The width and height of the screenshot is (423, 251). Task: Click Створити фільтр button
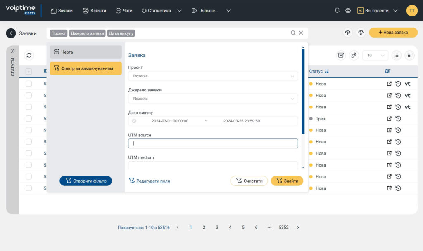click(86, 181)
